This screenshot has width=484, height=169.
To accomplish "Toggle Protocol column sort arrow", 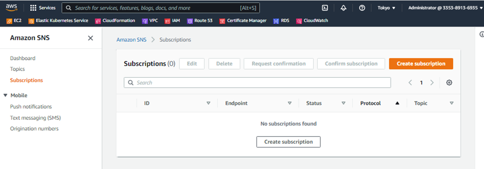I will (x=397, y=103).
